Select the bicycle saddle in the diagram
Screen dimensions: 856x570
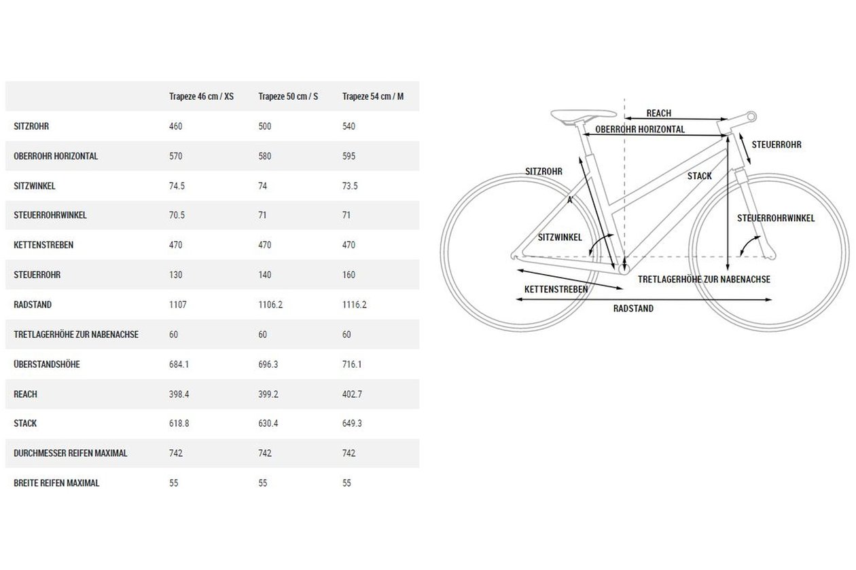pos(569,117)
